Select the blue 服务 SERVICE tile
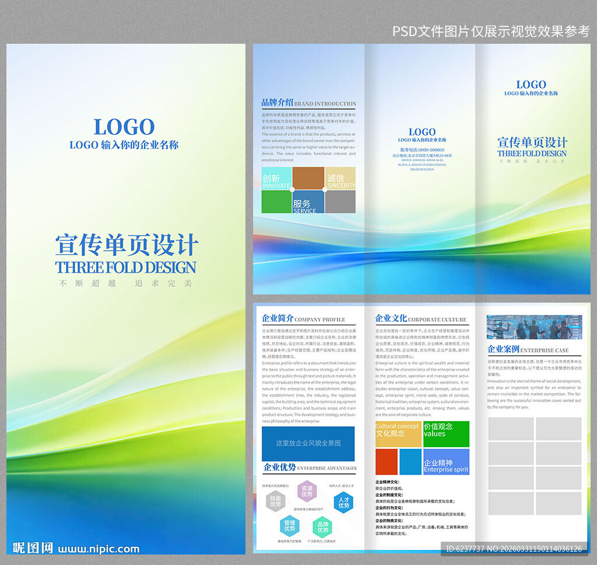The height and width of the screenshot is (565, 597). [x=308, y=202]
